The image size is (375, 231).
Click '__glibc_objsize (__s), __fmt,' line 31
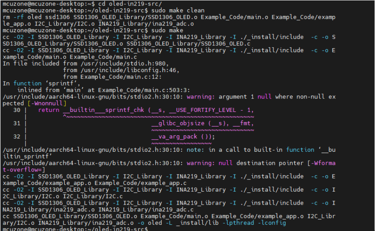click(202, 123)
